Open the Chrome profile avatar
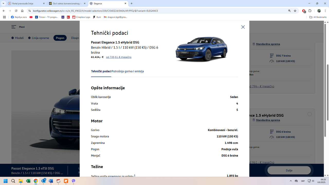Image resolution: width=329 pixels, height=185 pixels. point(319,11)
